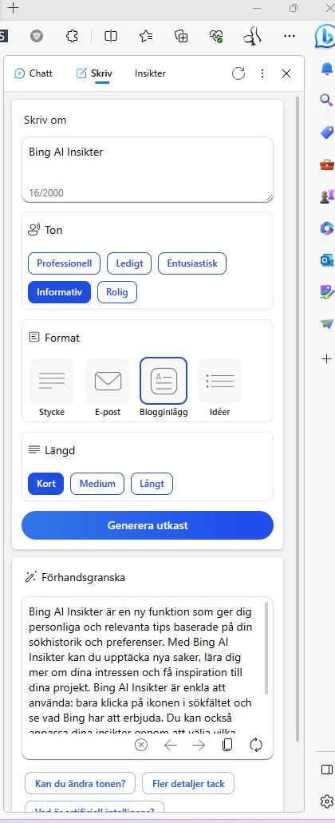Viewport: 335px width, 823px height.
Task: Open the browser Settings and more ellipsis menu
Action: click(290, 36)
